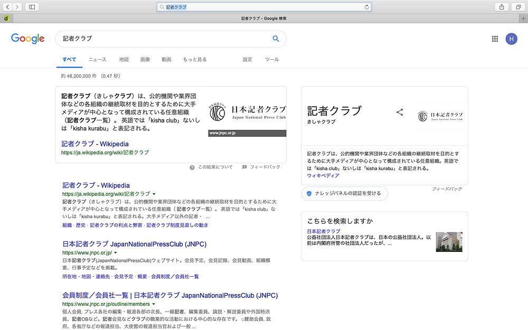Open the 設定 menu
The image size is (528, 330).
pos(248,60)
